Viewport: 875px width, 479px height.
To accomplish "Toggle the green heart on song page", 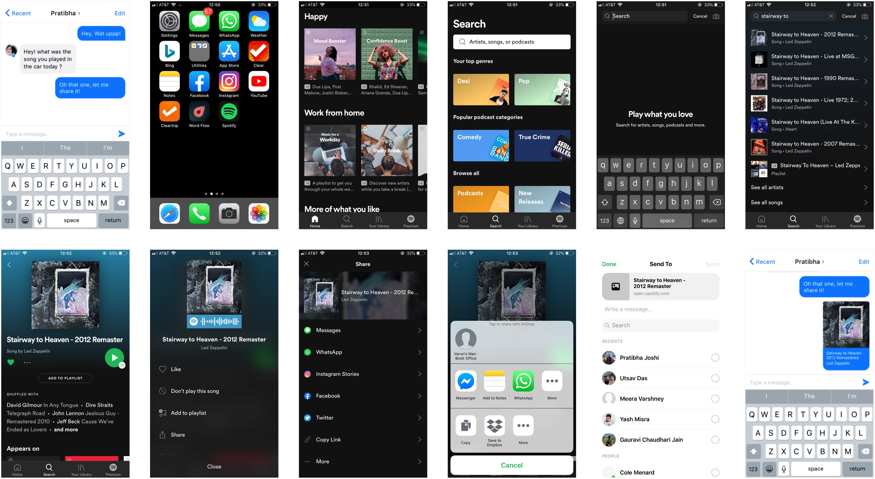I will point(11,362).
